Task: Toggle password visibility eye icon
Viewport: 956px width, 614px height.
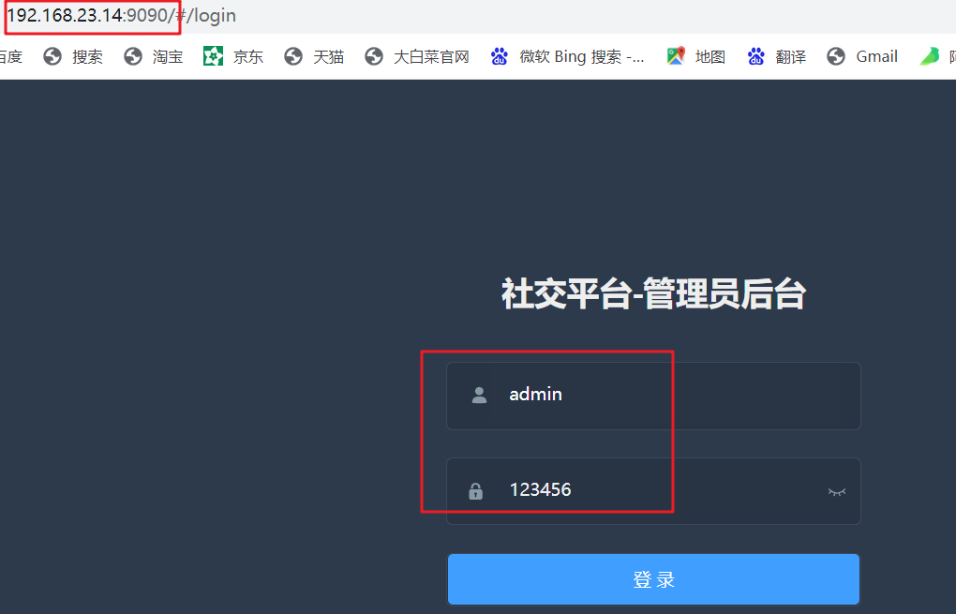Action: 836,491
